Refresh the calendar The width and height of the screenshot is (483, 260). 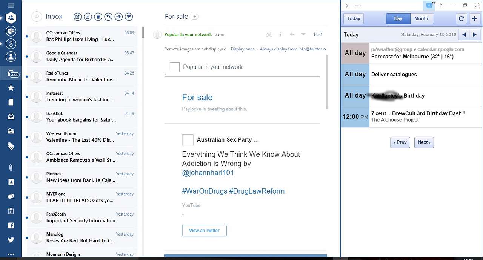461,18
